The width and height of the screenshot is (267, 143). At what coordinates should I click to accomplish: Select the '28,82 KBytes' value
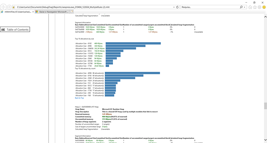(99, 66)
